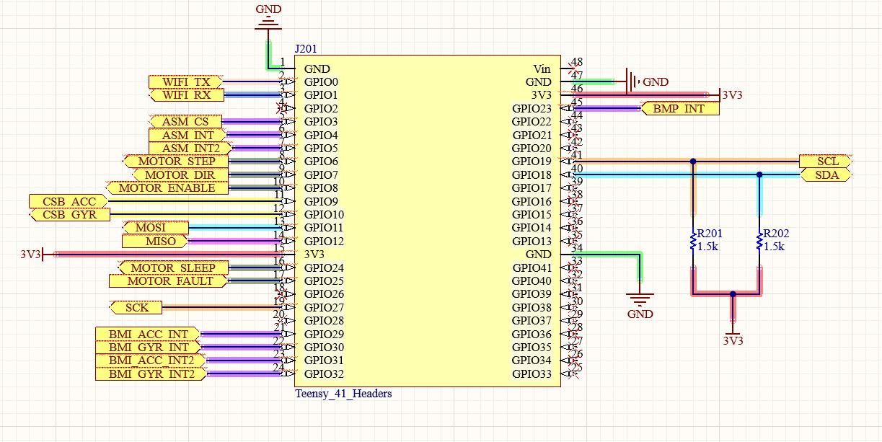Click the 3V3 port below the resistors

coord(733,334)
